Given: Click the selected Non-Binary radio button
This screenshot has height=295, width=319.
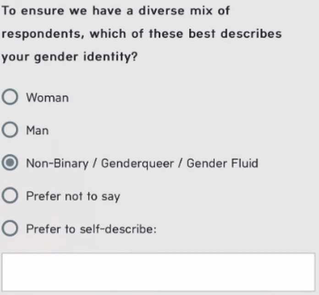Looking at the screenshot, I should [x=10, y=163].
